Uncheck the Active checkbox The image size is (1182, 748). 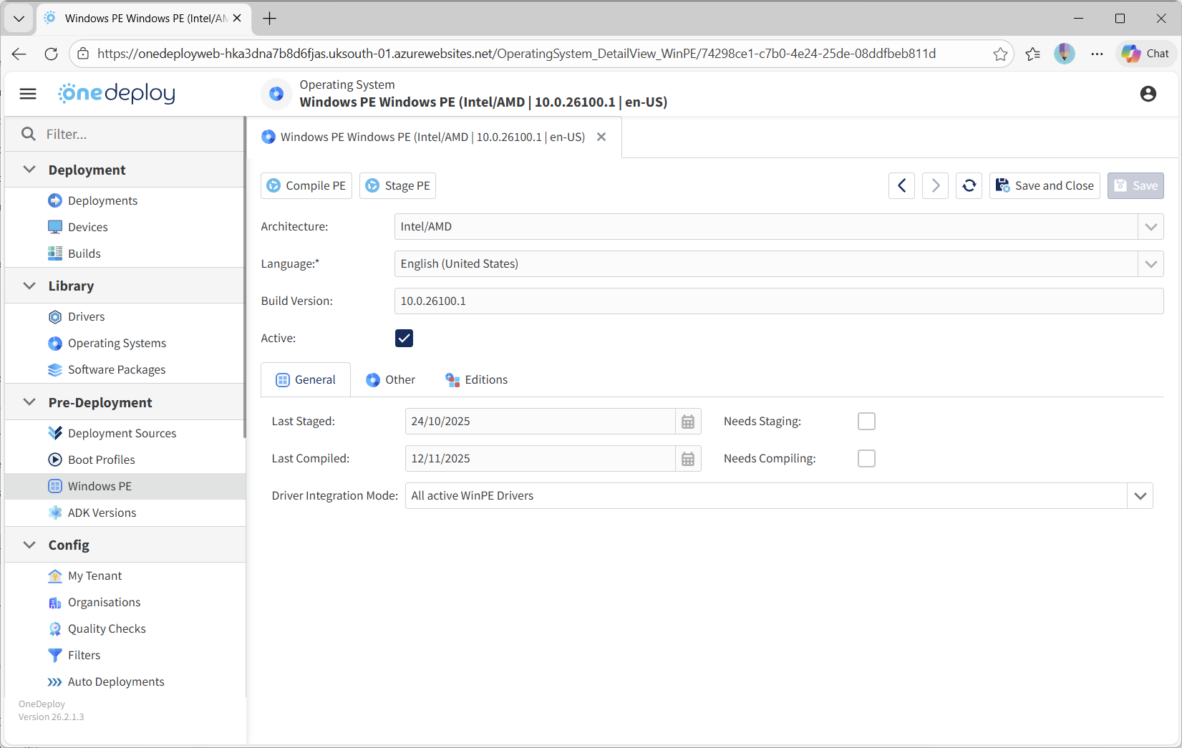coord(404,338)
